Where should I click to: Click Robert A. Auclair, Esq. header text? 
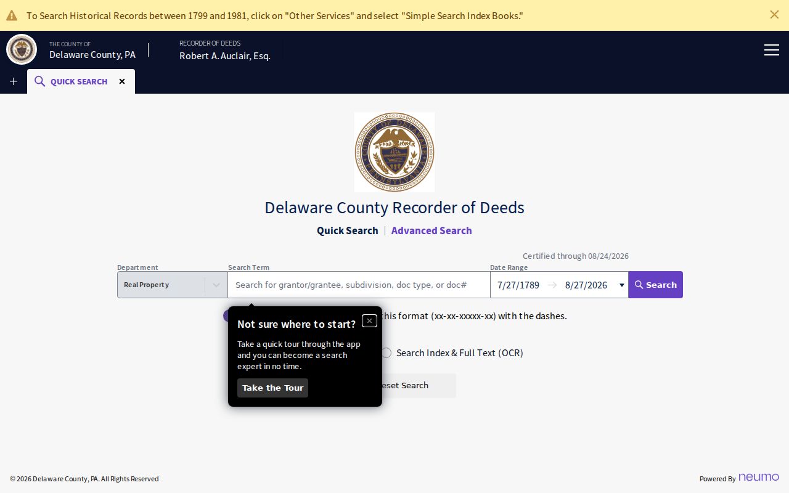click(x=225, y=55)
